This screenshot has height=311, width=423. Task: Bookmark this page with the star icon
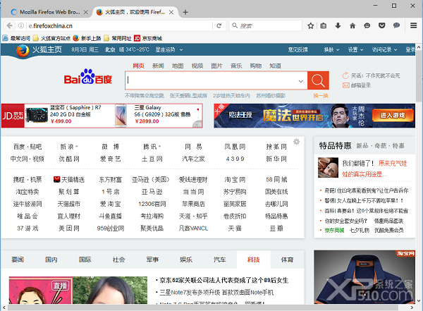pyautogui.click(x=310, y=25)
